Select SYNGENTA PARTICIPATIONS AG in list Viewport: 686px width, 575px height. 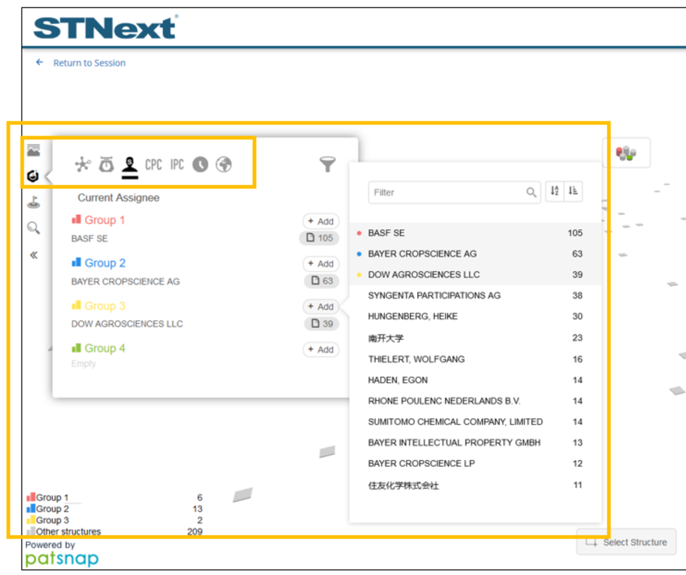[x=434, y=296]
